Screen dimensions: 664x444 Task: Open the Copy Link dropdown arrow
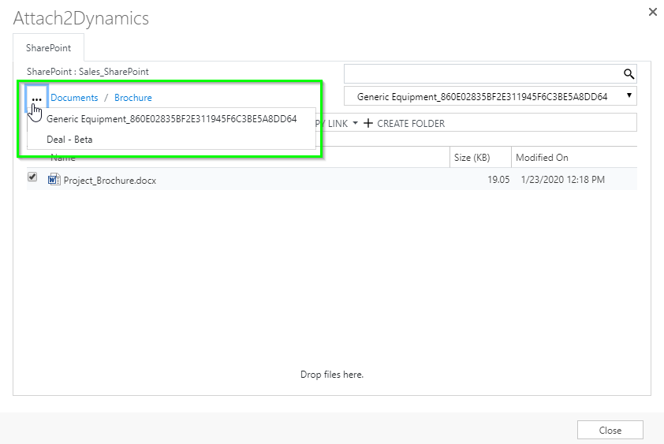pyautogui.click(x=356, y=123)
